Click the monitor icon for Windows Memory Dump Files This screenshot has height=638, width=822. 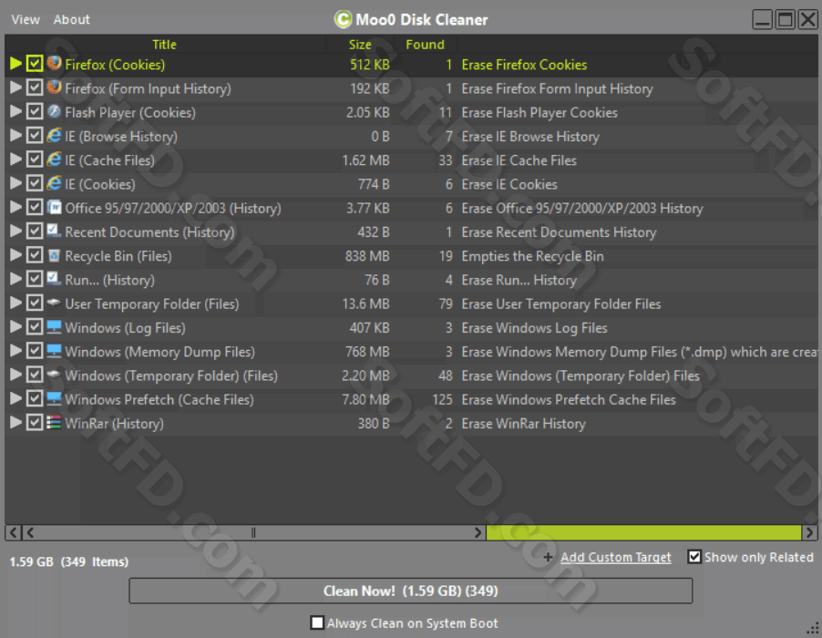[x=54, y=351]
